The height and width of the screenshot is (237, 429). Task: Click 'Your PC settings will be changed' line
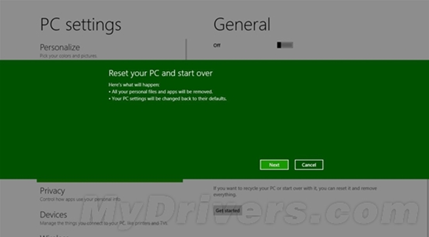pyautogui.click(x=167, y=99)
